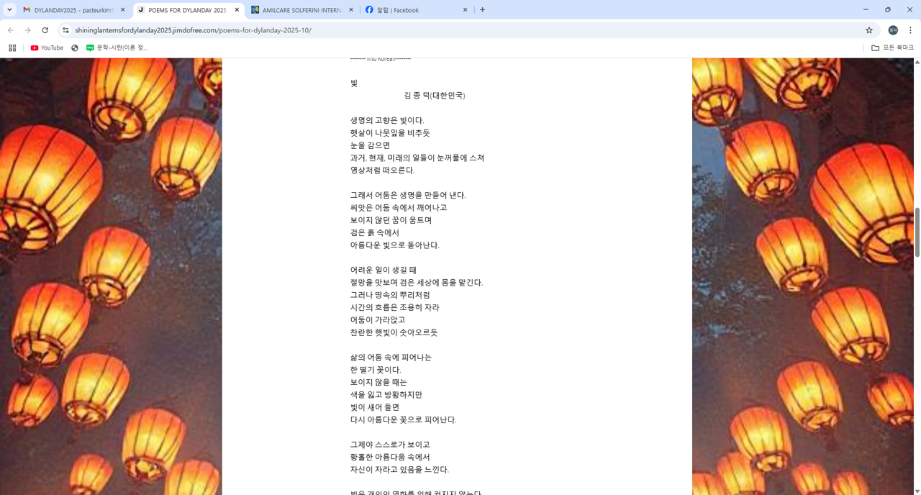
Task: Switch to the DYLANDAY2025 Gmail tab
Action: click(x=74, y=10)
